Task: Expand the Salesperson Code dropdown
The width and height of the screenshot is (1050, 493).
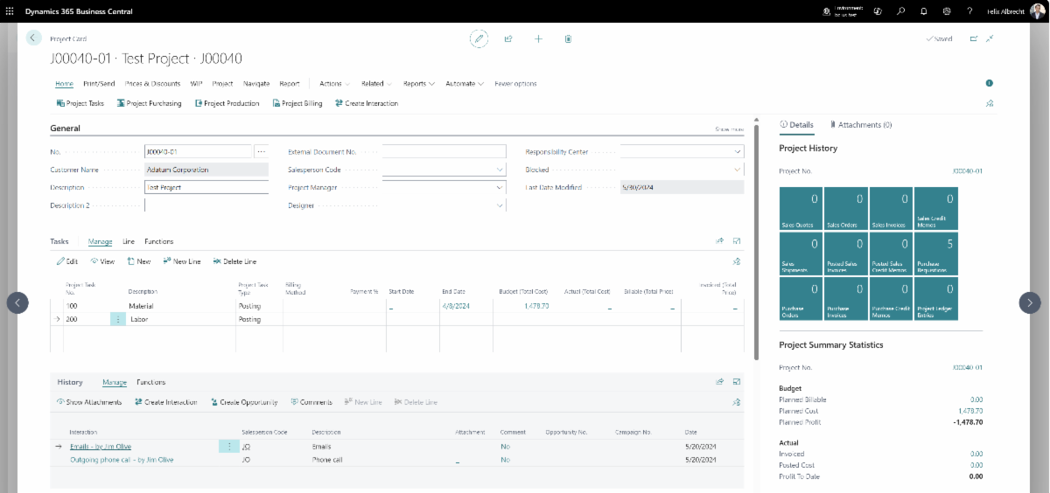Action: 500,170
